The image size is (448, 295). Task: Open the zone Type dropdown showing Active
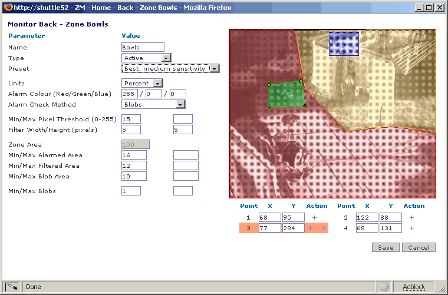tap(146, 58)
